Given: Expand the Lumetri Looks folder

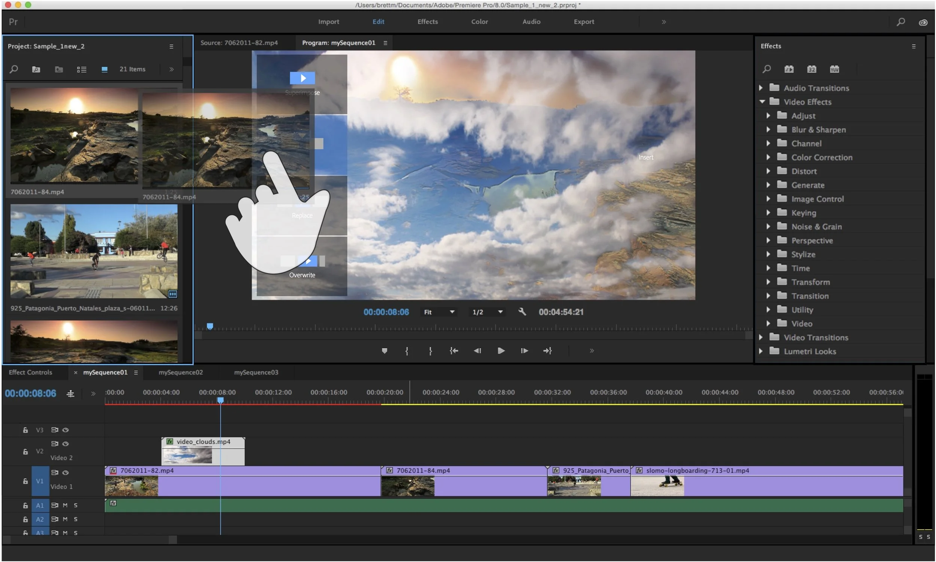Looking at the screenshot, I should (761, 351).
